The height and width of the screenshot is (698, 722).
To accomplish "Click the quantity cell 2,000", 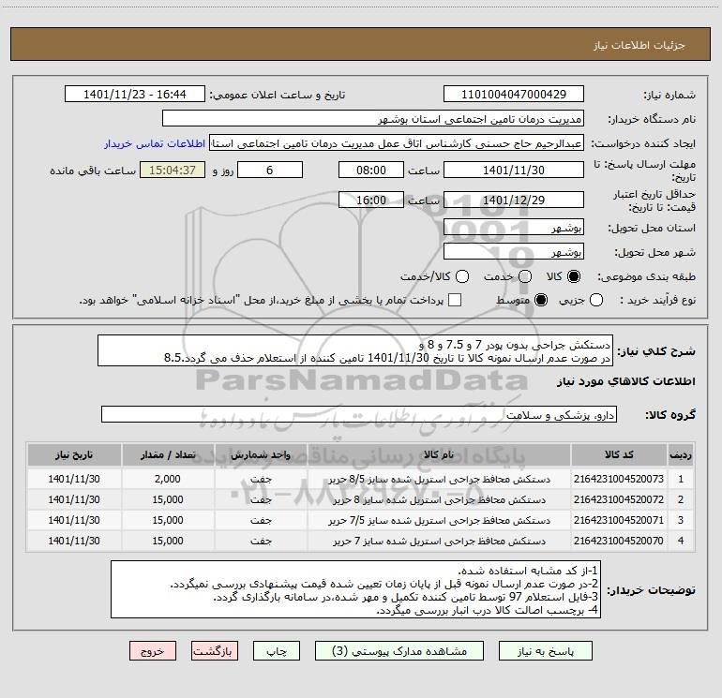I will 168,479.
